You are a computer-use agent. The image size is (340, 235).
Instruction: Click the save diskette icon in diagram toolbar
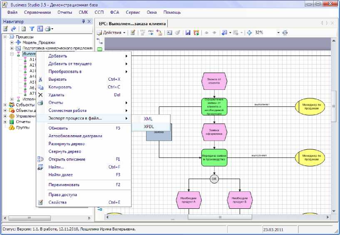[x=188, y=32]
